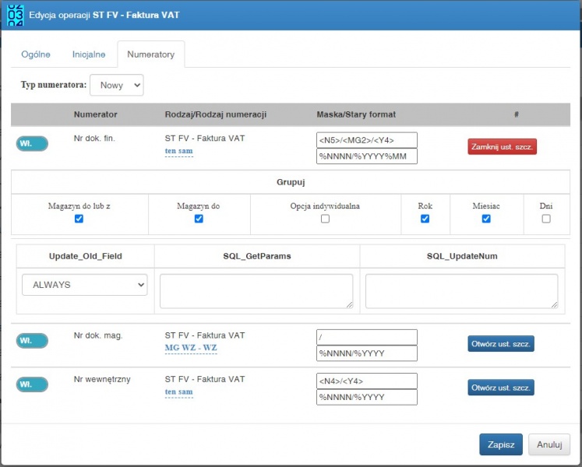
Task: Open the Typ numeratora dropdown
Action: (117, 85)
